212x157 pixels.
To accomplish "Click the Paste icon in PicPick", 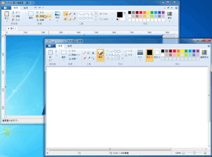I will (6, 14).
